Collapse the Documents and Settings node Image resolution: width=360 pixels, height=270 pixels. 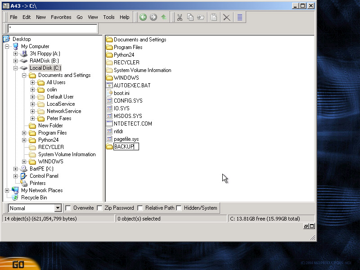(24, 75)
